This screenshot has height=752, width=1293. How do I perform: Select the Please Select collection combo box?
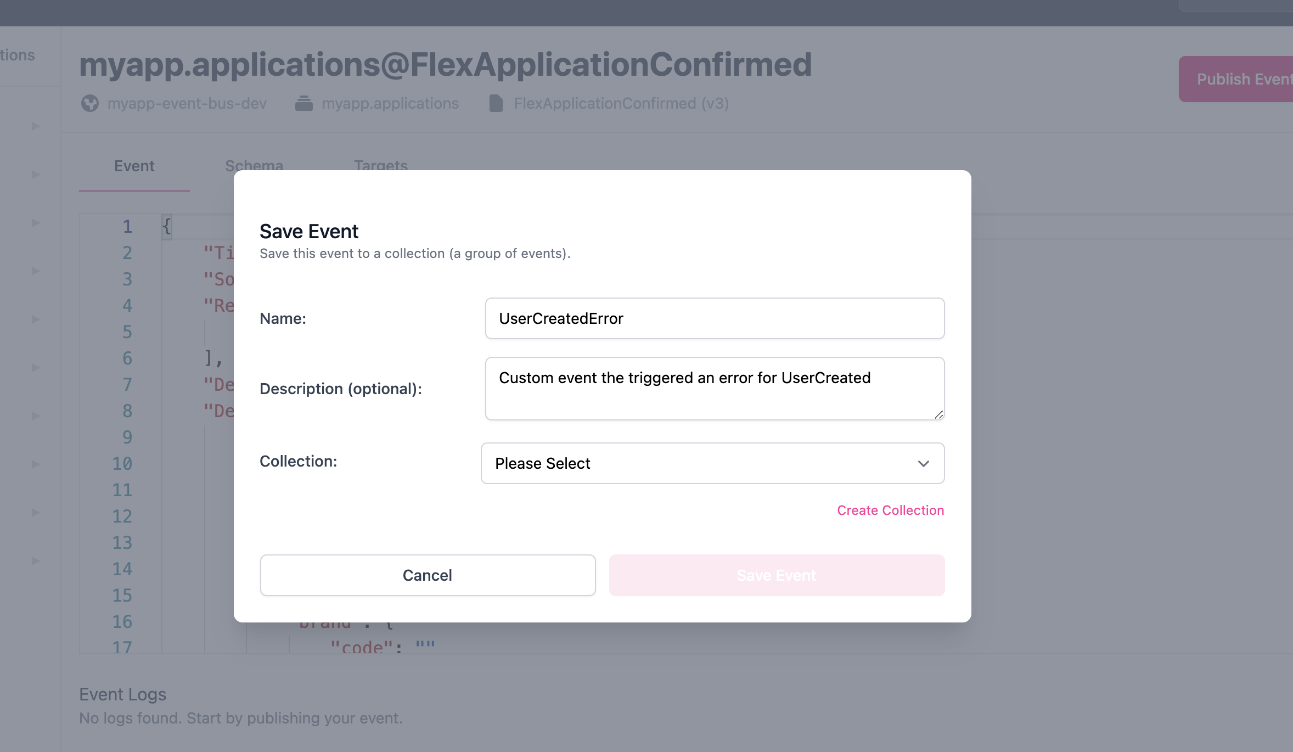[x=712, y=463]
